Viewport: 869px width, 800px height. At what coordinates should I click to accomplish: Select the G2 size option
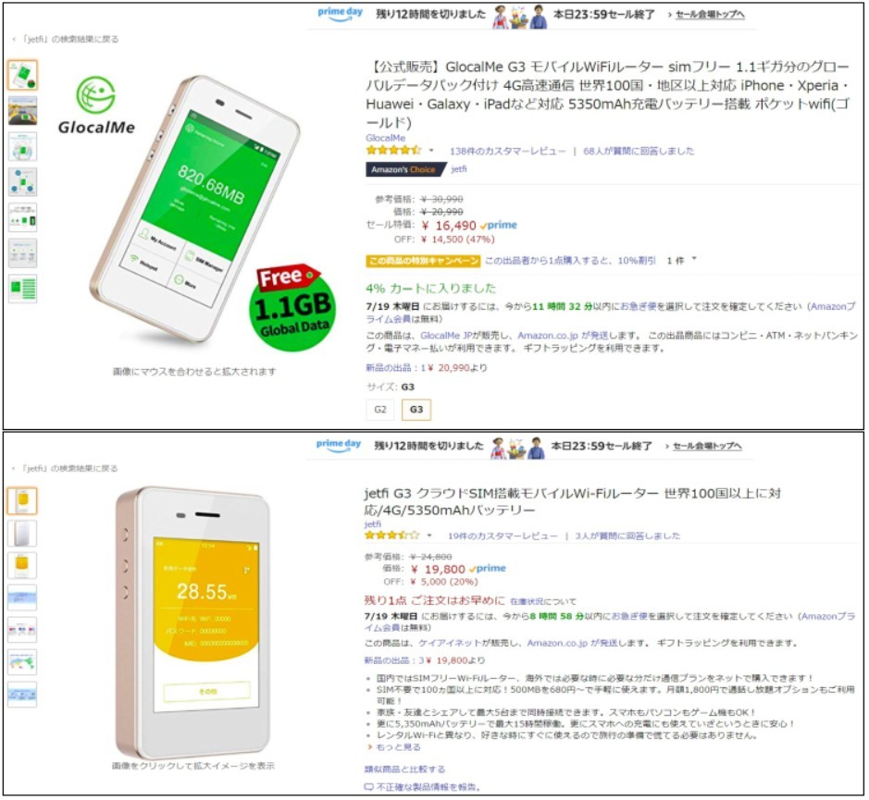pyautogui.click(x=380, y=410)
